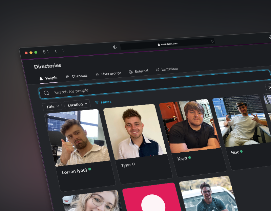The height and width of the screenshot is (211, 271).
Task: Click Lorcan's green active status dot
Action: [90, 169]
